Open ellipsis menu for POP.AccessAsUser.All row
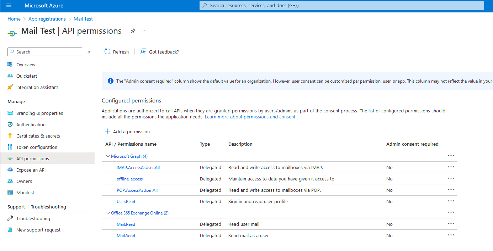The image size is (493, 251). (451, 190)
